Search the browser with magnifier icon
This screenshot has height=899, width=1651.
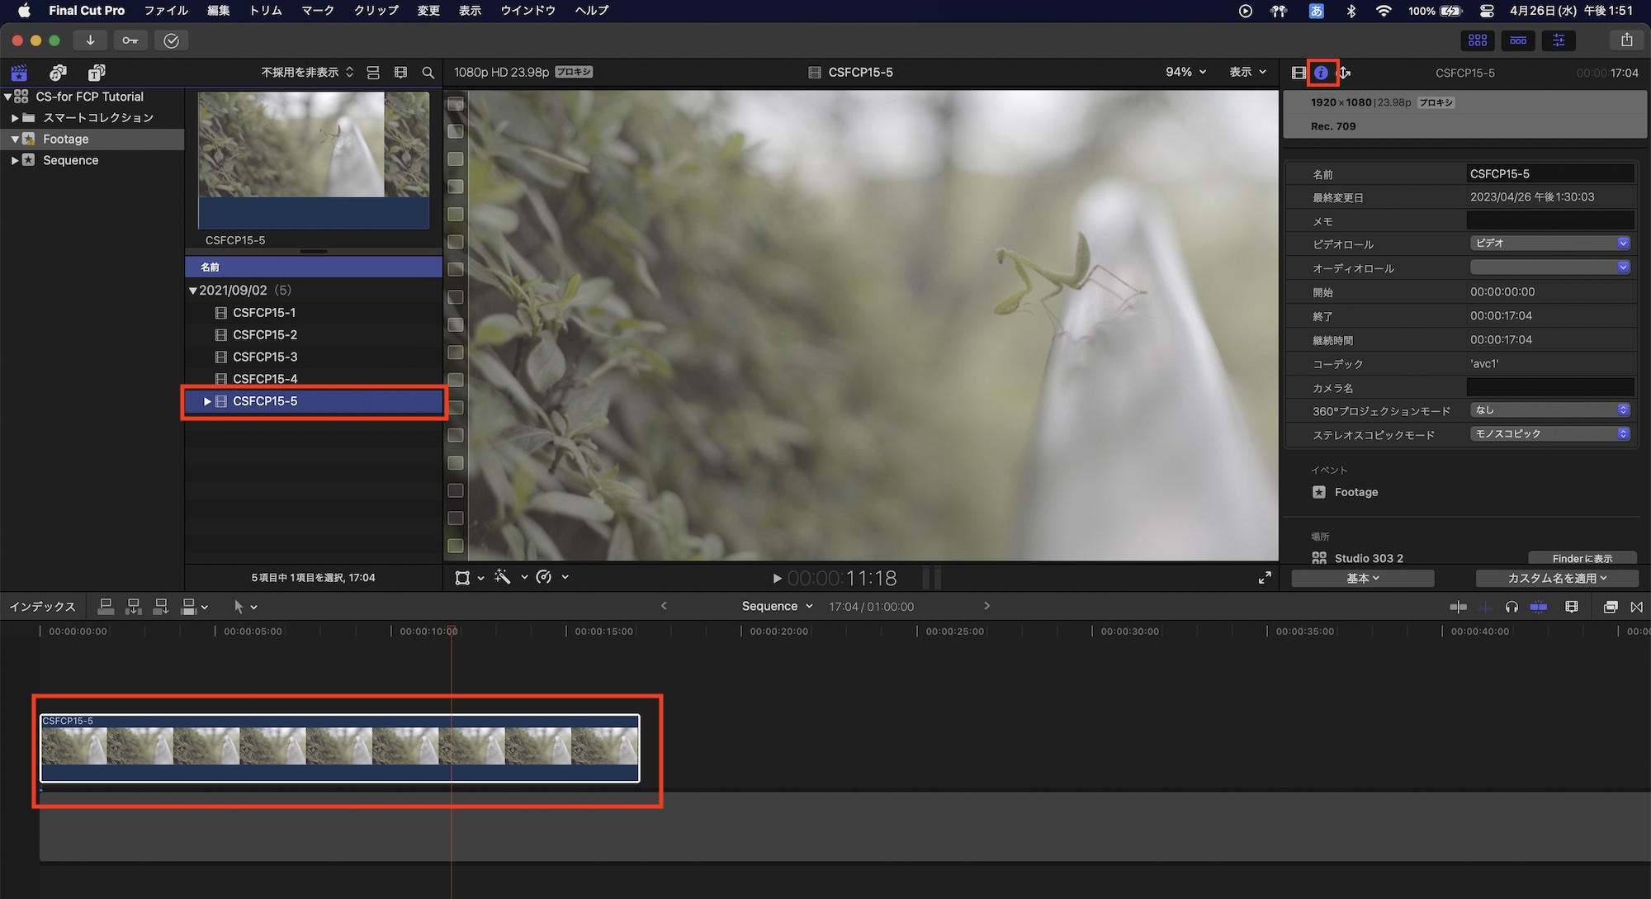point(428,73)
